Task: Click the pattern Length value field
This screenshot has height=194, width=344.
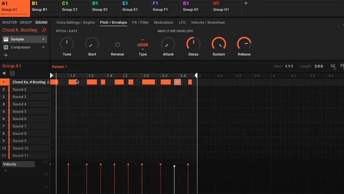Action: coord(319,66)
